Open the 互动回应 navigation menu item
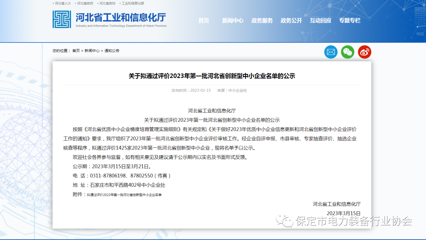This screenshot has height=240, width=426. pos(320,20)
